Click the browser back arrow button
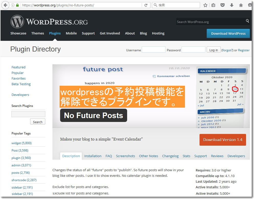 tap(5, 5)
